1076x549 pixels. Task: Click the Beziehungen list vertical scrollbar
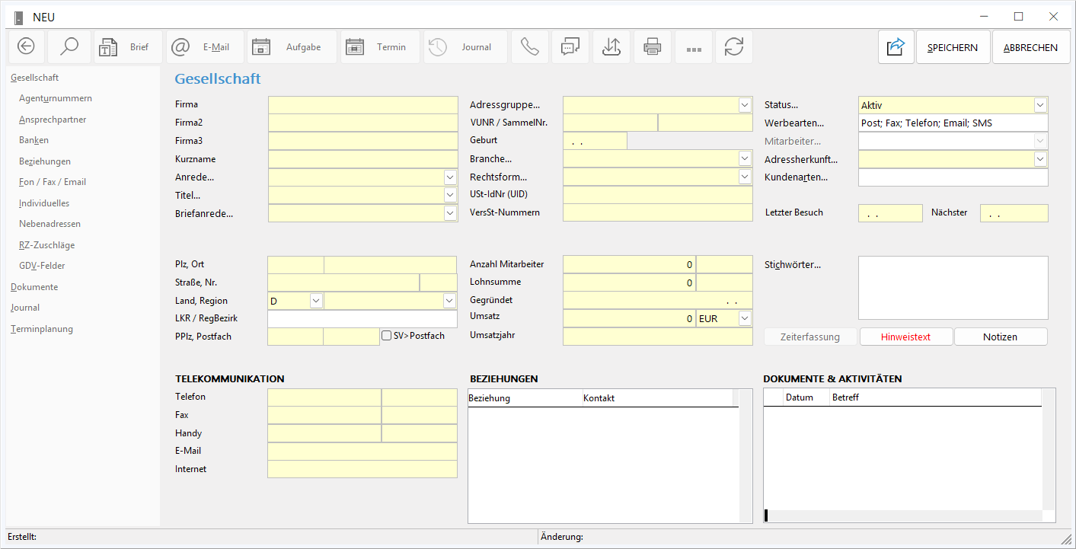tap(746, 457)
